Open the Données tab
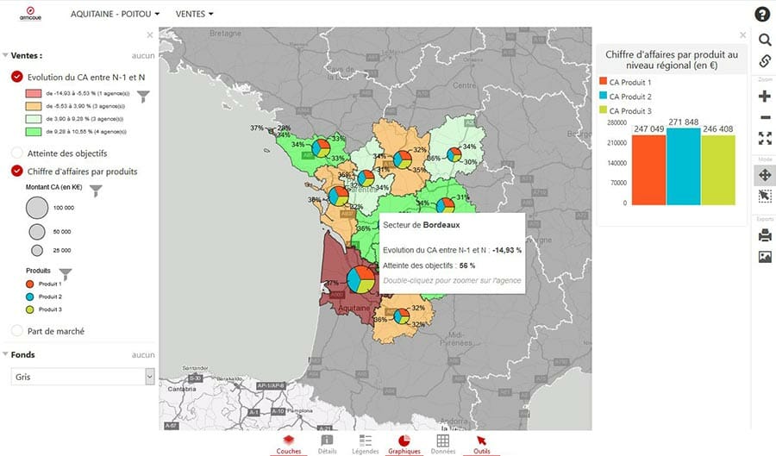Screen dimensions: 776x456 click(442, 444)
